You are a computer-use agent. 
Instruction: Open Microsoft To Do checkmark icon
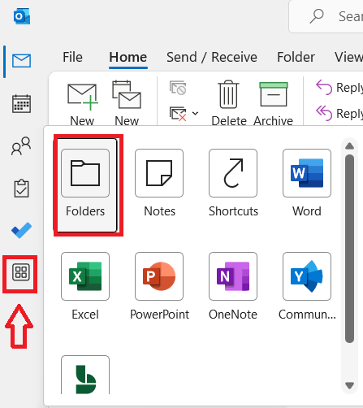(21, 230)
